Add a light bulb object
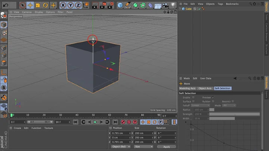269x151 pixels. [173, 5]
